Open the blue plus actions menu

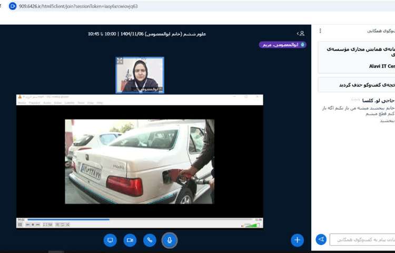pos(297,240)
